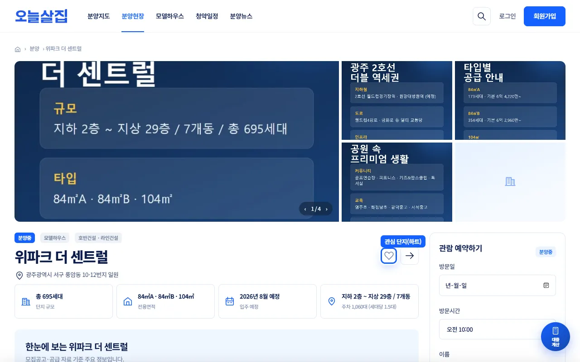Click the 위파크 더 센트럴 breadcrumb

coord(63,49)
